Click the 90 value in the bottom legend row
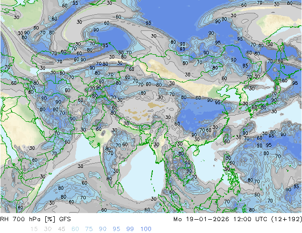Screen dimensions: 302x233 [103, 229]
